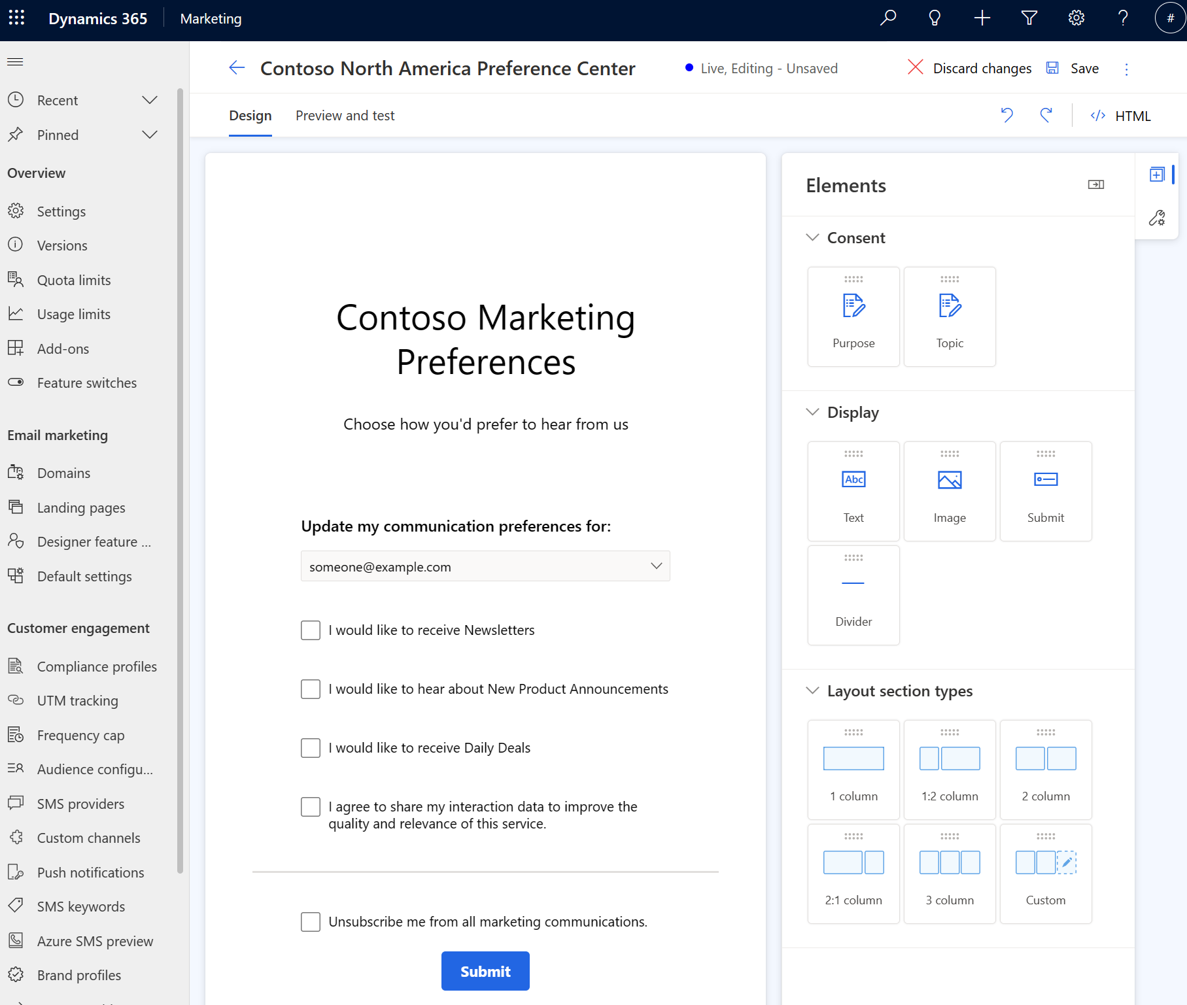
Task: Switch to the Design tab
Action: coord(250,116)
